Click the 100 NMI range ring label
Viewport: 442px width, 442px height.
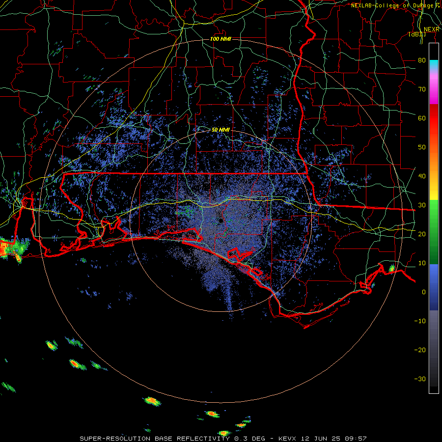coord(221,39)
